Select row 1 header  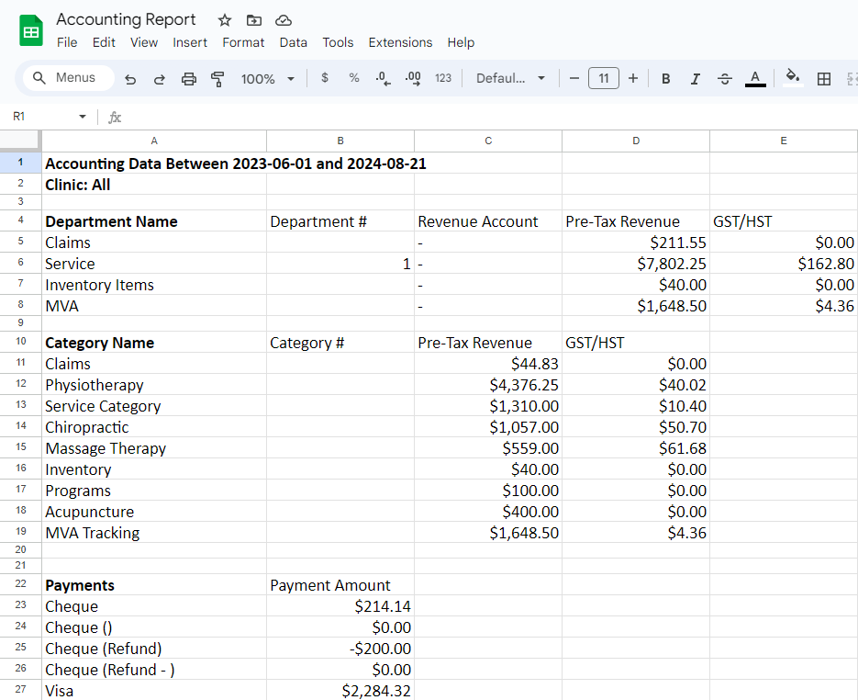21,163
